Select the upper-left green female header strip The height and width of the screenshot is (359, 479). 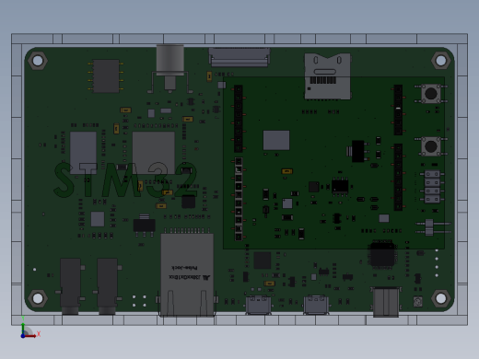pyautogui.click(x=239, y=119)
